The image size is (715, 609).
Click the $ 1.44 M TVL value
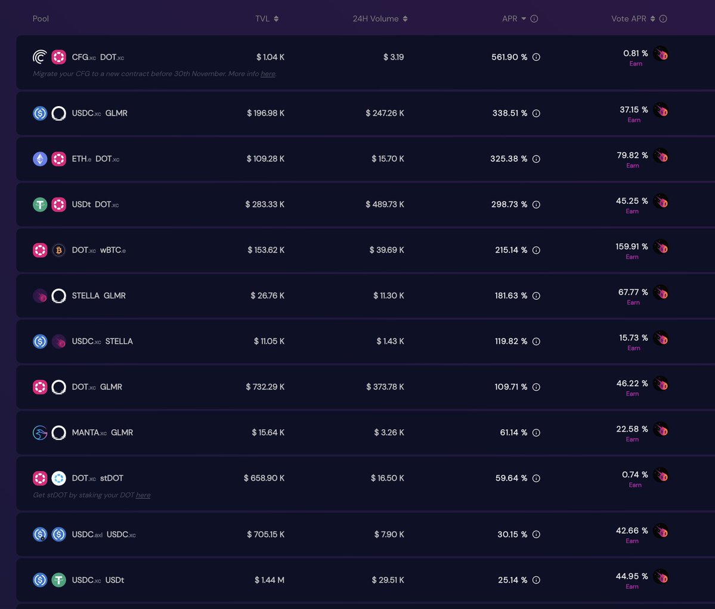click(270, 580)
